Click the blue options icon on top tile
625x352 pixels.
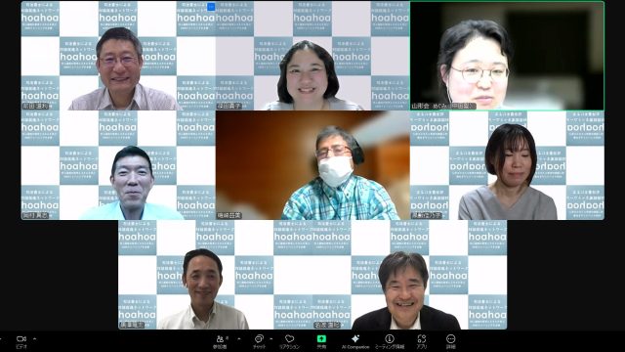tap(211, 7)
